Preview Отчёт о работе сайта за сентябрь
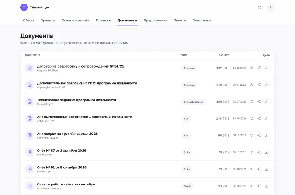 [251, 186]
